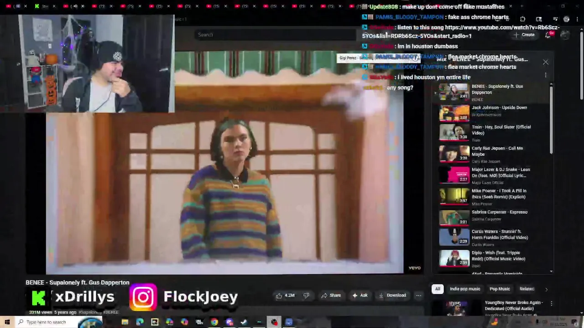Open Google Chrome from the taskbar
584x328 pixels.
pyautogui.click(x=214, y=322)
